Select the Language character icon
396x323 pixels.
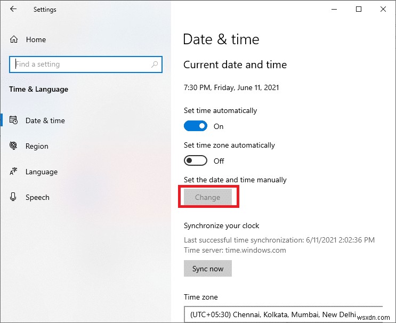pyautogui.click(x=13, y=172)
